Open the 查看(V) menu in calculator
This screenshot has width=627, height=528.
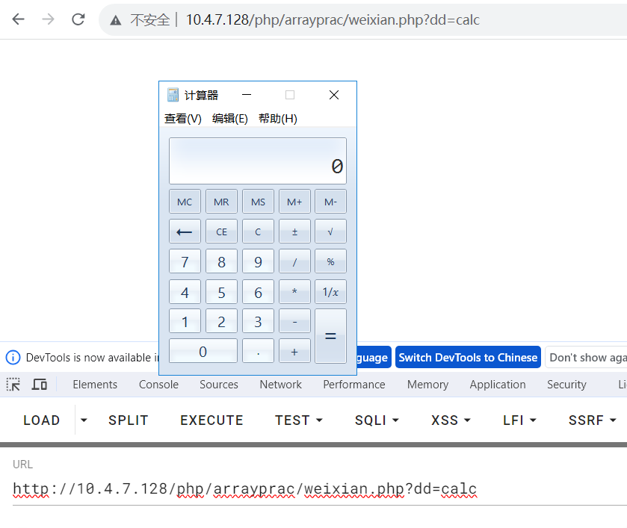tap(183, 119)
